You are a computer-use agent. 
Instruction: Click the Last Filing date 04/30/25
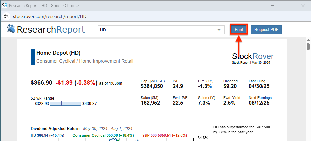click(x=259, y=86)
